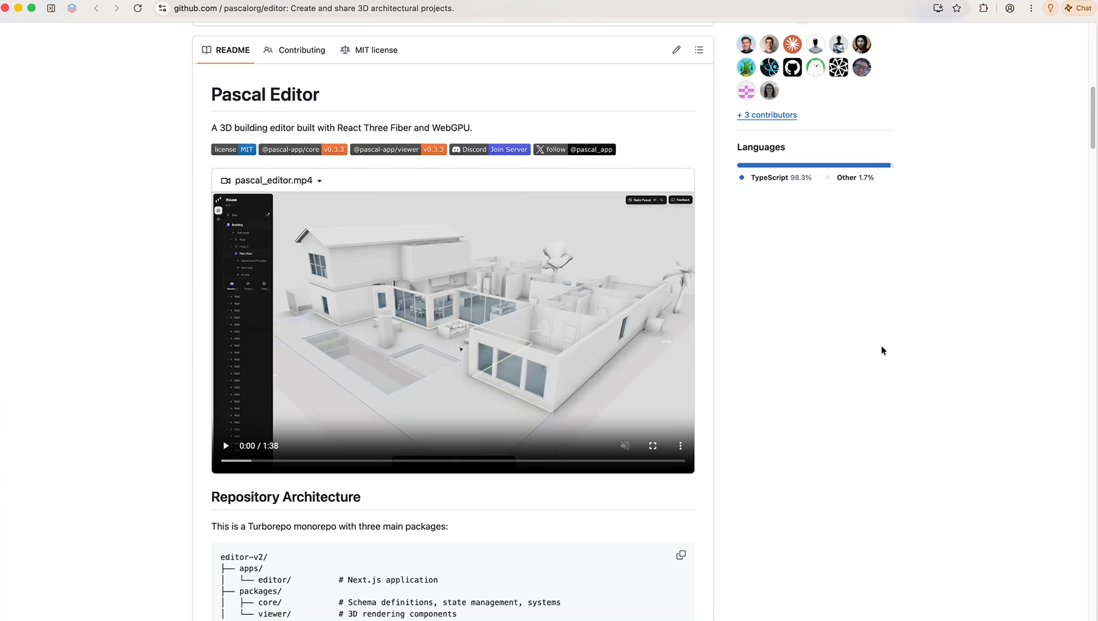Open the atom-logo contributor avatar

point(769,68)
